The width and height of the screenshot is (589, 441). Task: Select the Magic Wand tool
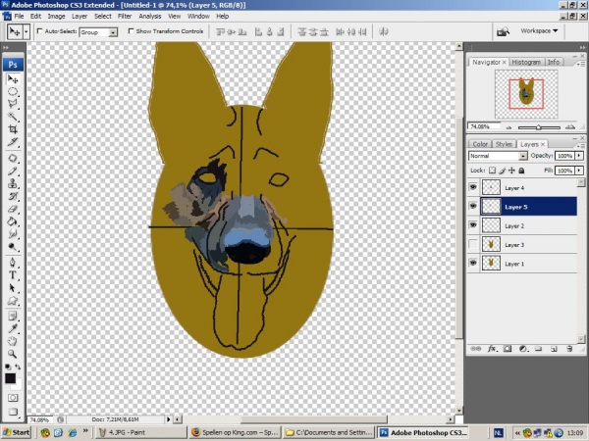click(x=13, y=117)
